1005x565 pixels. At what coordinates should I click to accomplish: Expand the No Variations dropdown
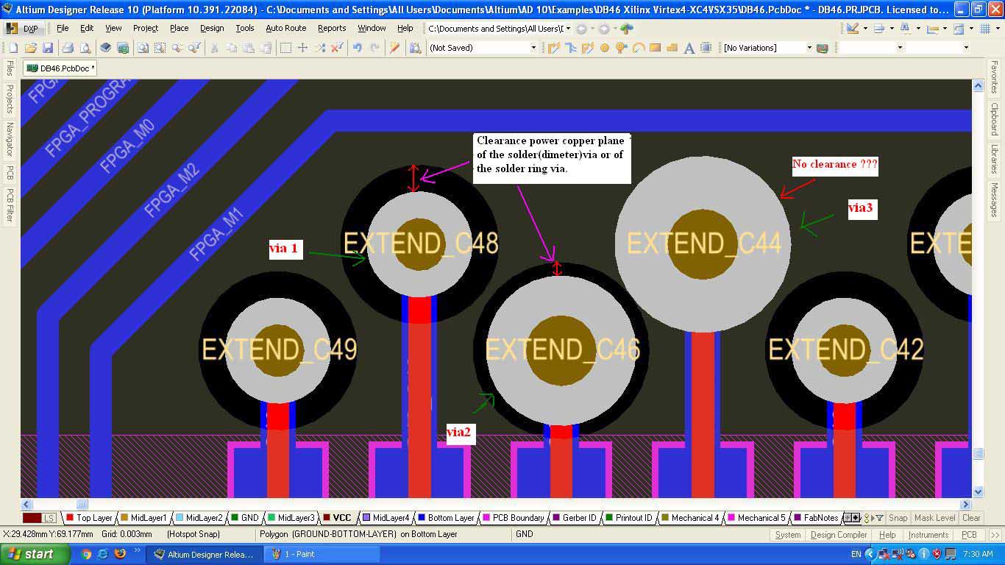point(809,48)
